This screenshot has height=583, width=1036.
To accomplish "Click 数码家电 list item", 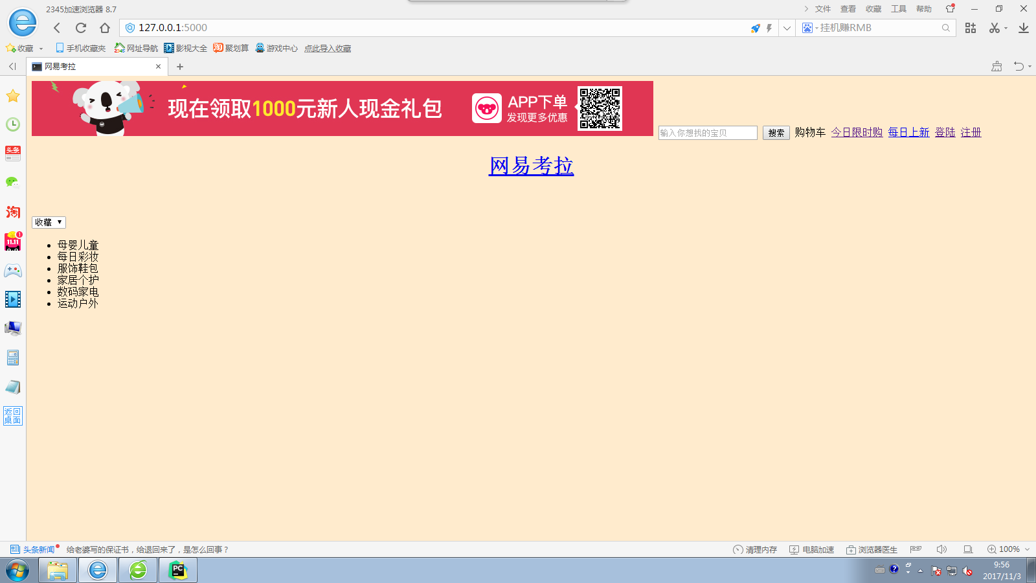I will tap(78, 291).
